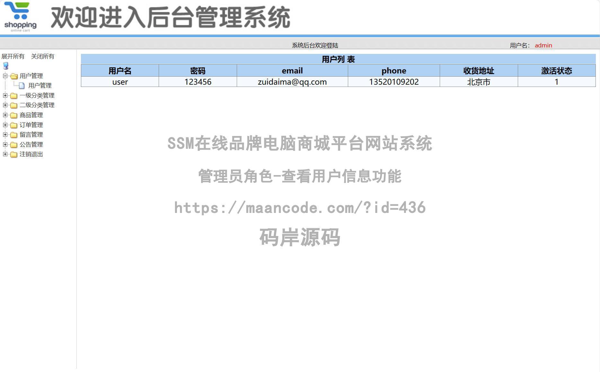Collapse the 用户管理 tree node

[5, 76]
